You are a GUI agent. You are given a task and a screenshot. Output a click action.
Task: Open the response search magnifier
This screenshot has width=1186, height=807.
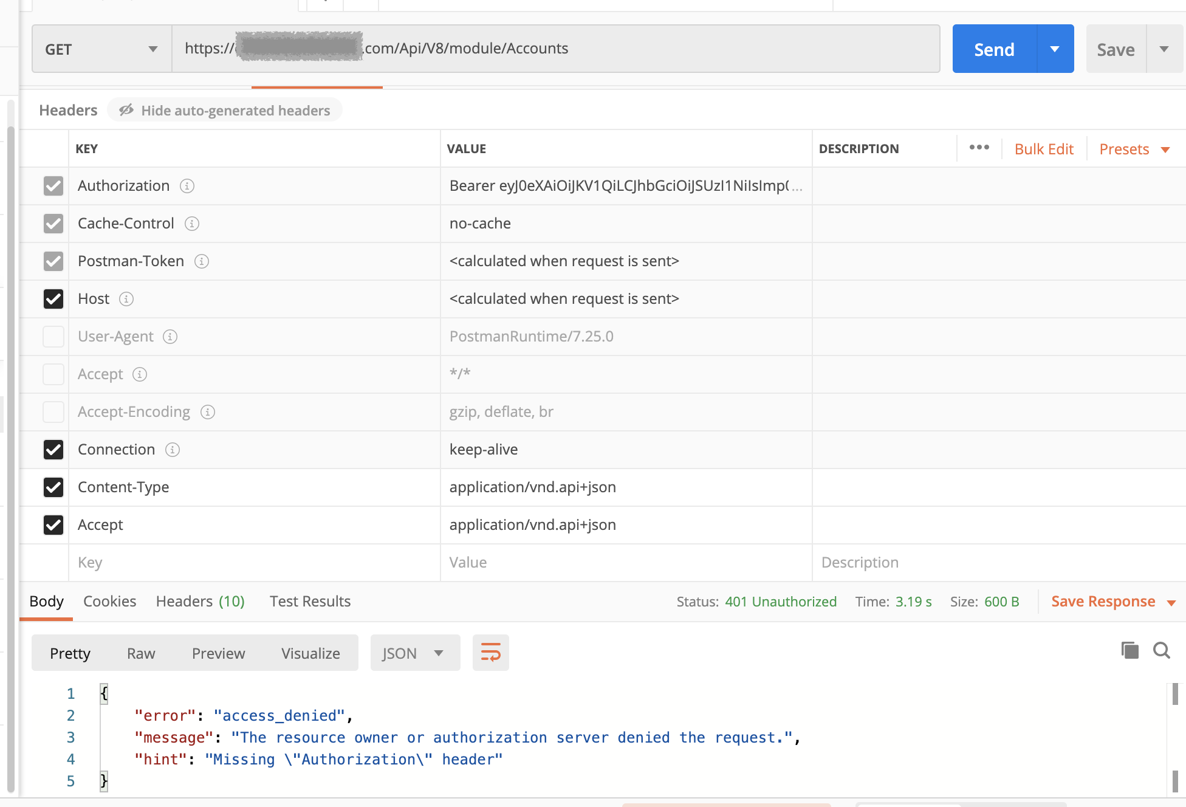click(1162, 650)
